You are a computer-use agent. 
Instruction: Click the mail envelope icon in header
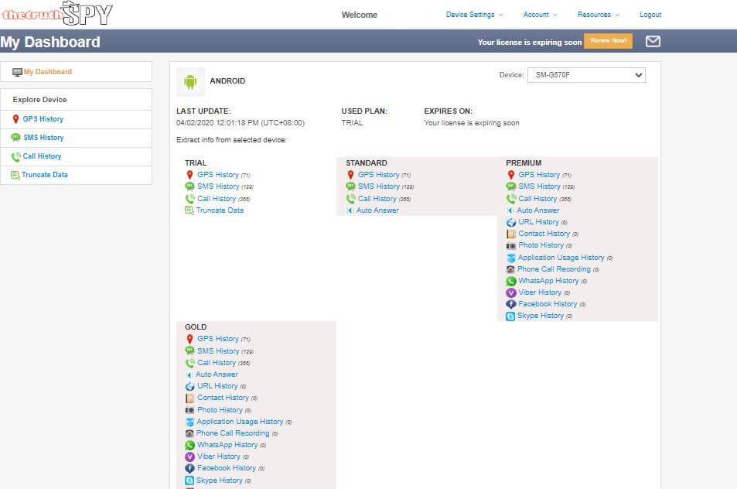click(x=653, y=41)
